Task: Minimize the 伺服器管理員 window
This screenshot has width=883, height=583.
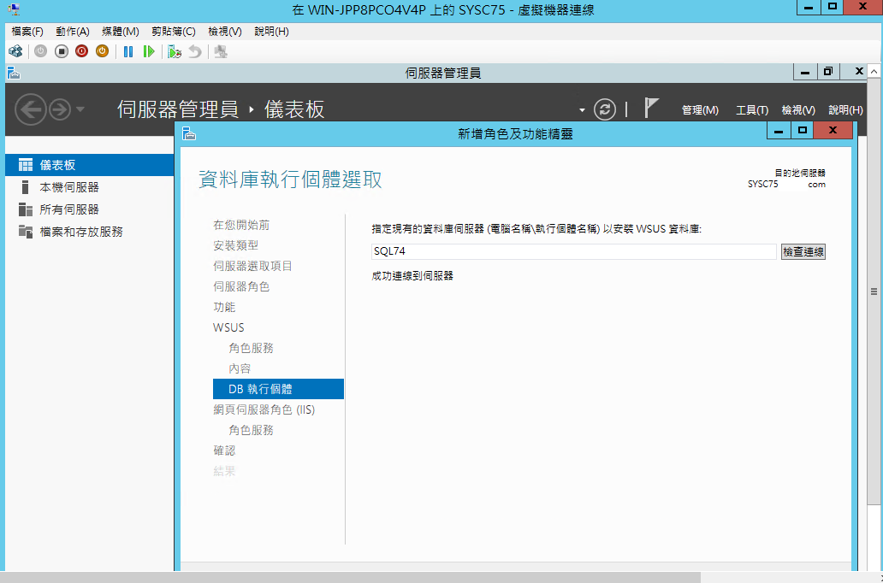Action: point(805,72)
